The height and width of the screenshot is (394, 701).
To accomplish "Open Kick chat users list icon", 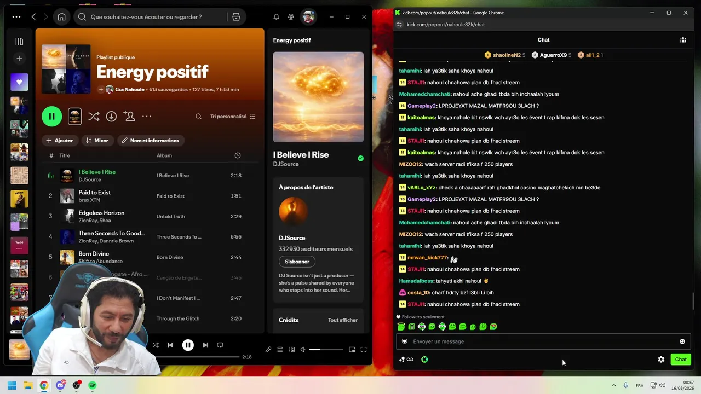I will pos(683,40).
